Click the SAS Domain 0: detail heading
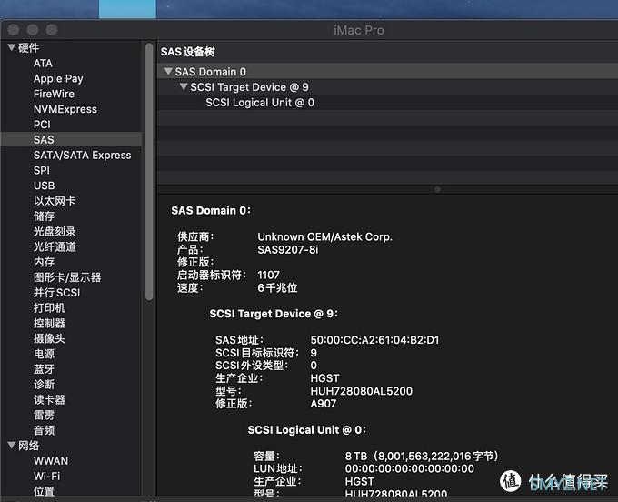This screenshot has height=502, width=618. 211,211
